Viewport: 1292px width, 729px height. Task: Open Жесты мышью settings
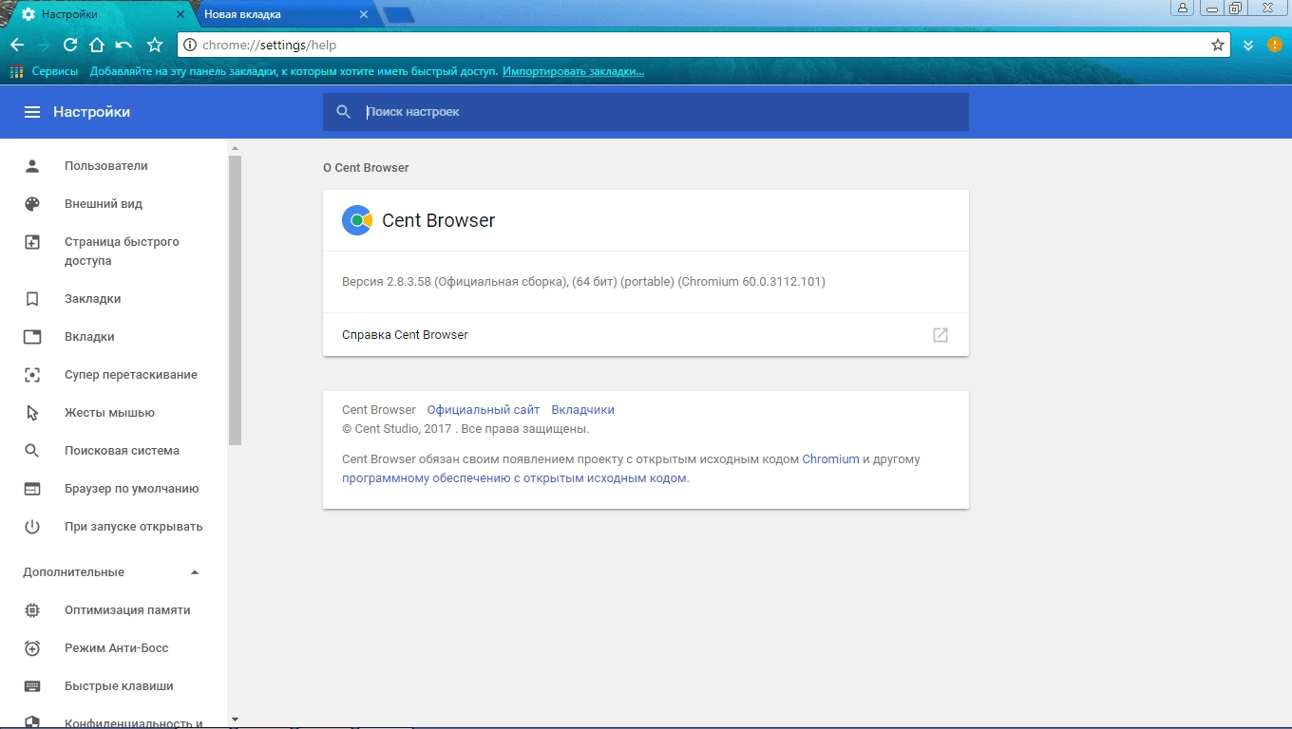tap(109, 413)
